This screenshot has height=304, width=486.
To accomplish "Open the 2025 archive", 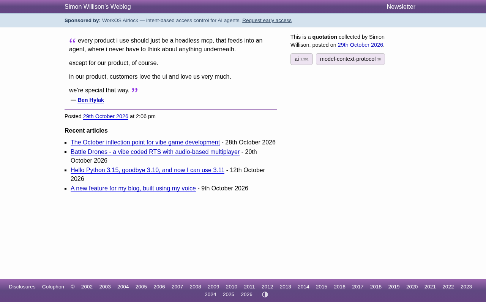I will point(229,294).
